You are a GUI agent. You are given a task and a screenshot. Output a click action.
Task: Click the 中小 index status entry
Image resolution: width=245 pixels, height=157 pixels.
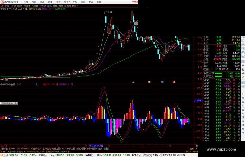pyautogui.click(x=119, y=155)
